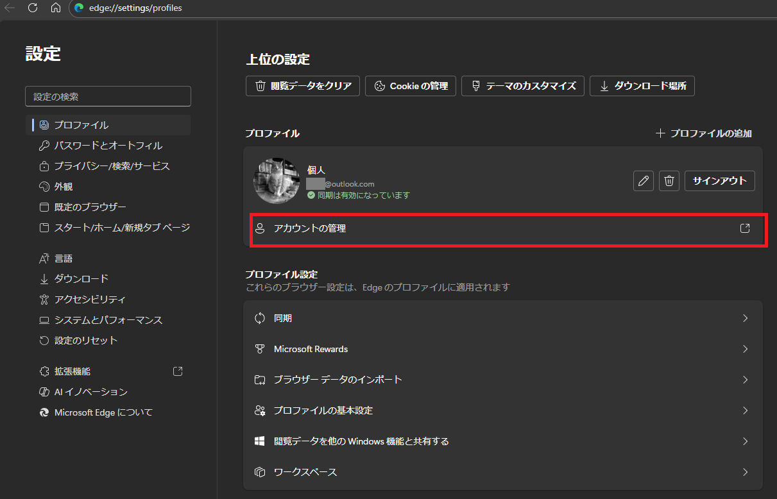Screen dimensions: 777x499
Task: Open the Microsoft Rewards row
Action: (504, 349)
